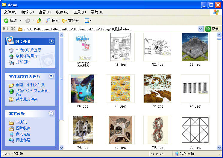
Task: Click inside the address bar path field
Action: [x=108, y=29]
